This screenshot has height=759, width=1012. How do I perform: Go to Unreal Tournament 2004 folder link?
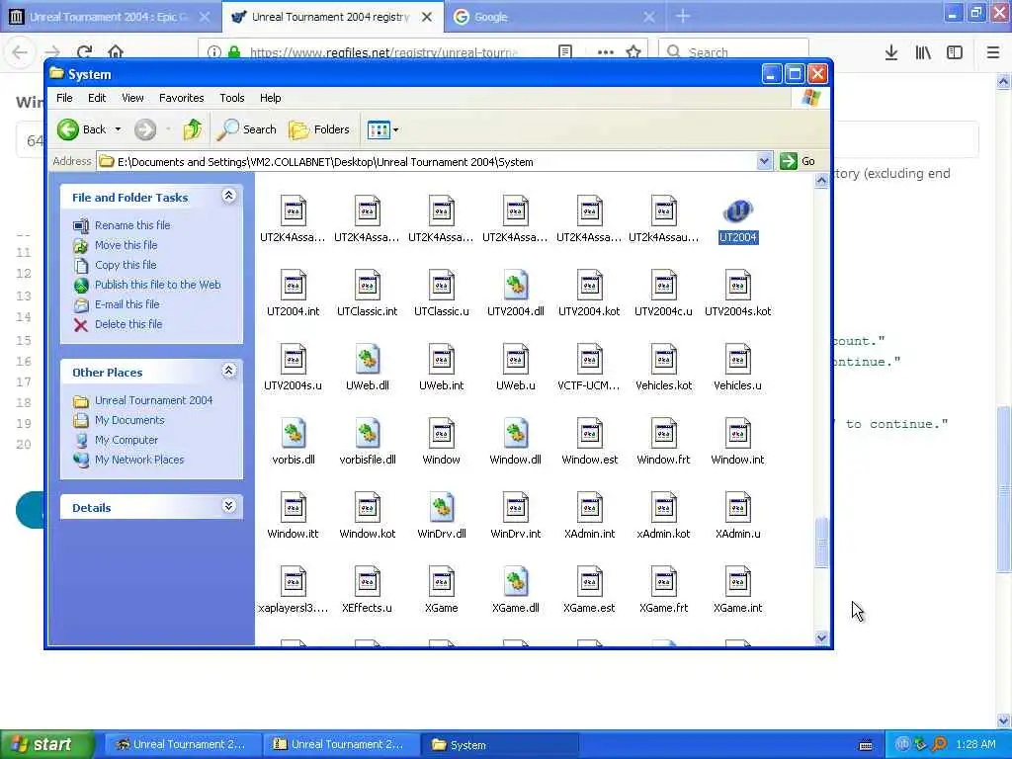click(x=153, y=401)
